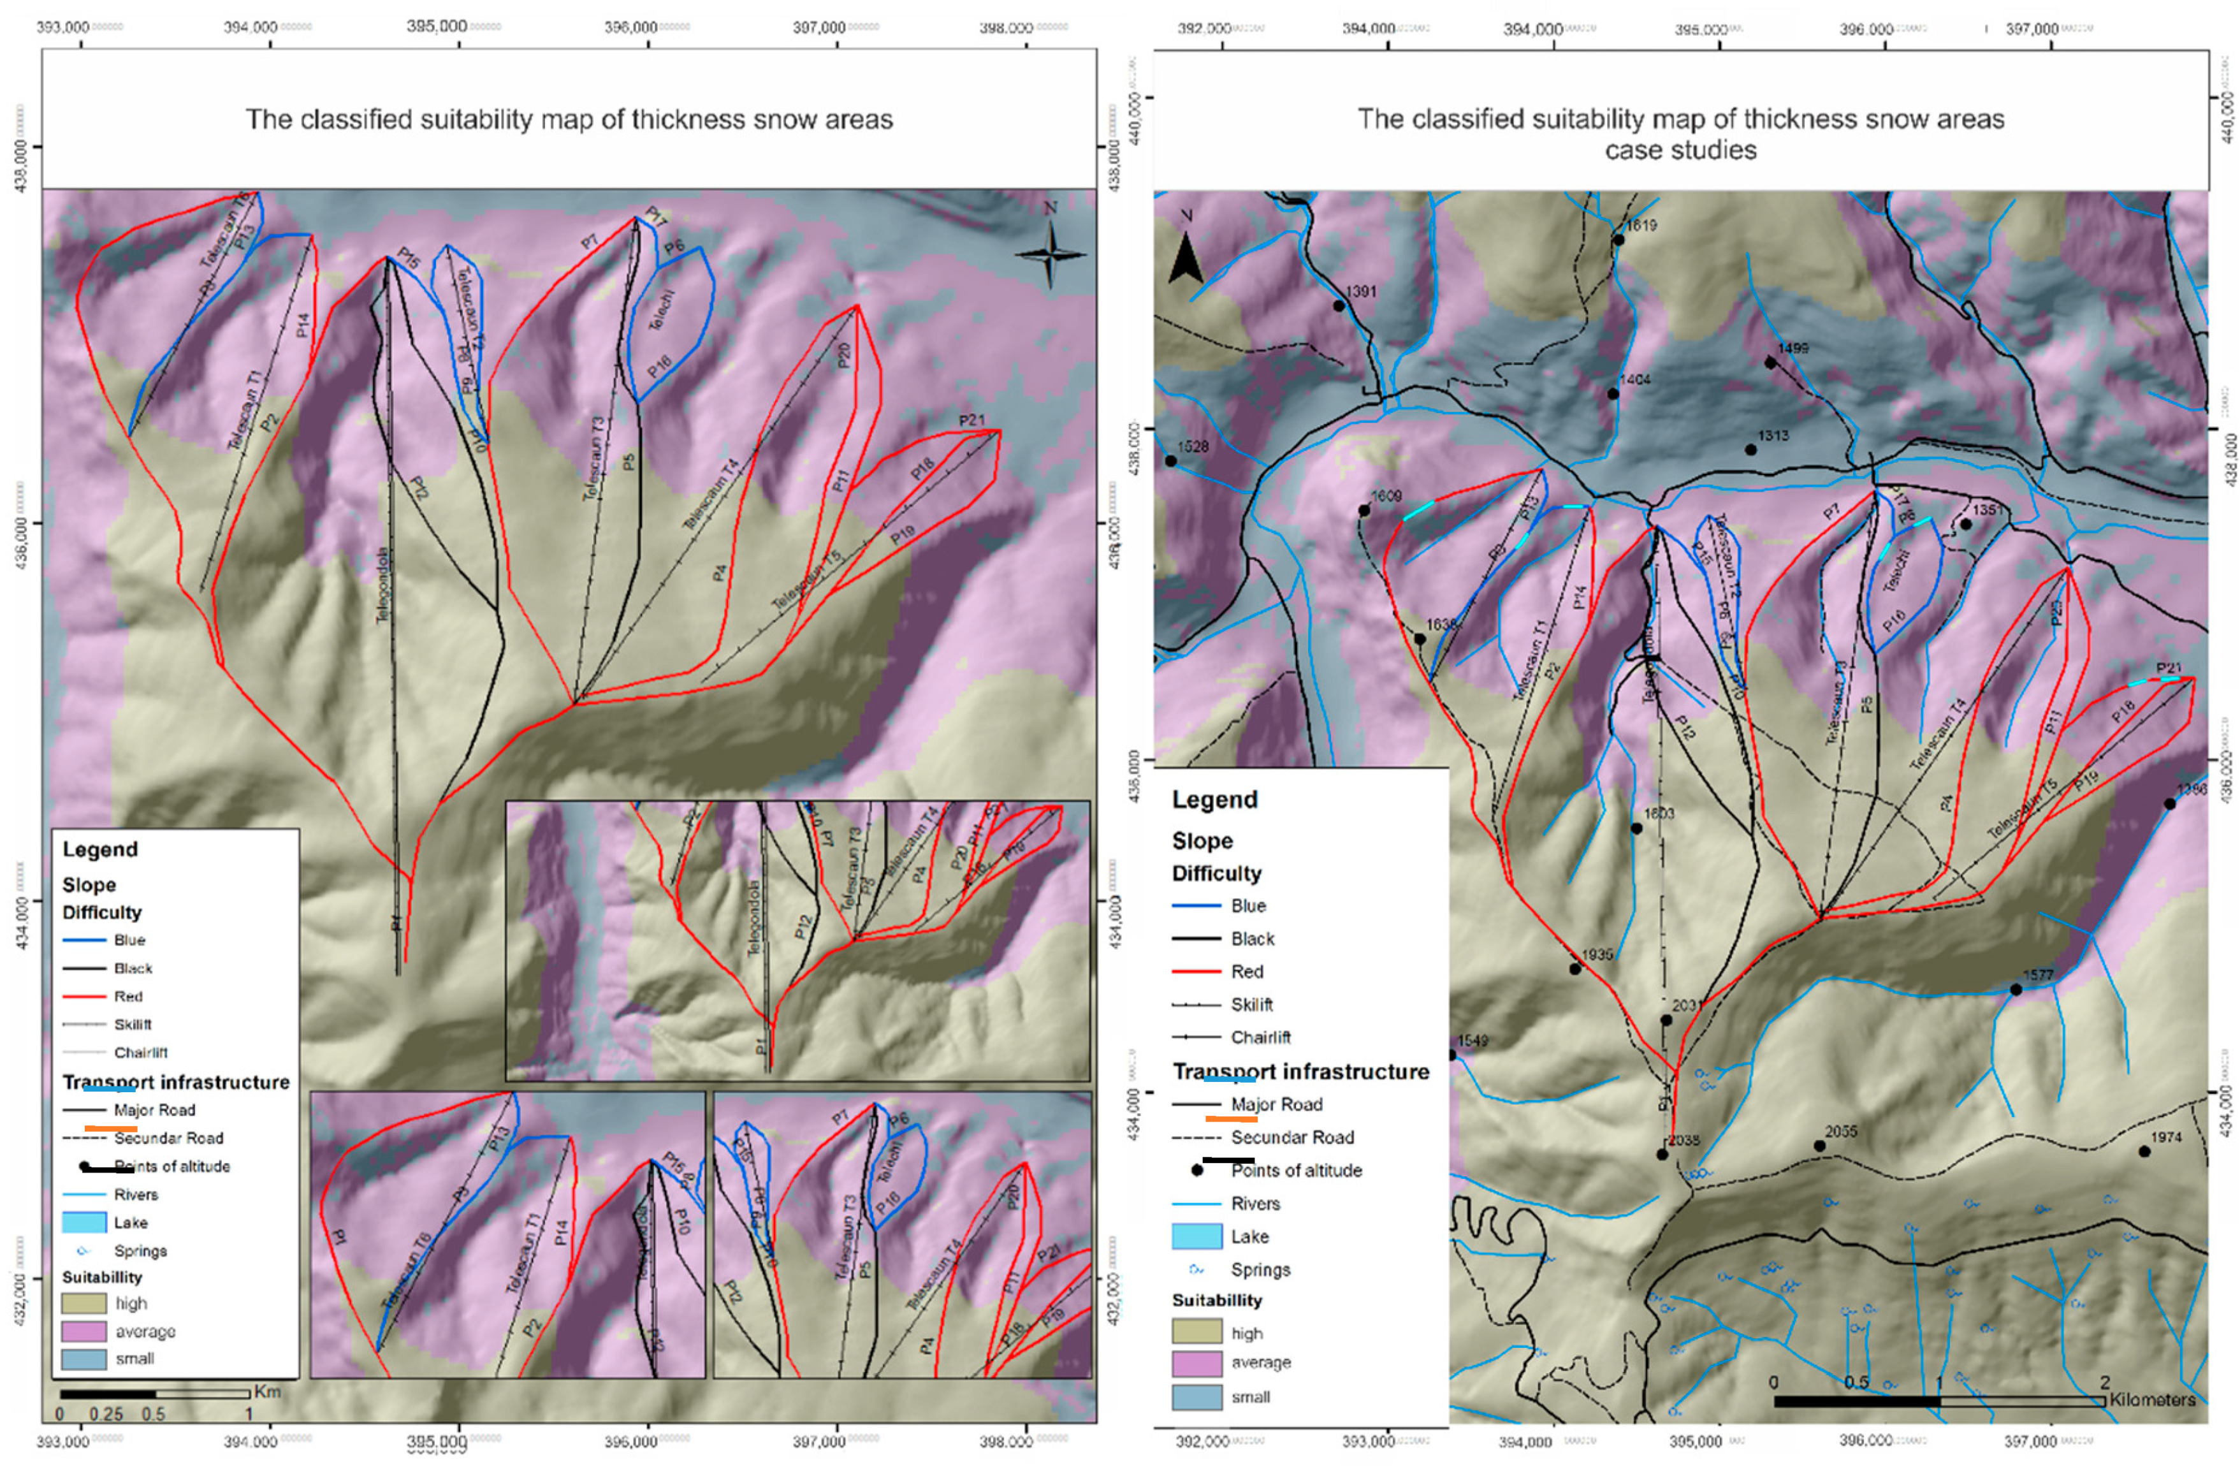Click the Kilometers scale bar on right map
The width and height of the screenshot is (2240, 1469).
tap(1939, 1401)
